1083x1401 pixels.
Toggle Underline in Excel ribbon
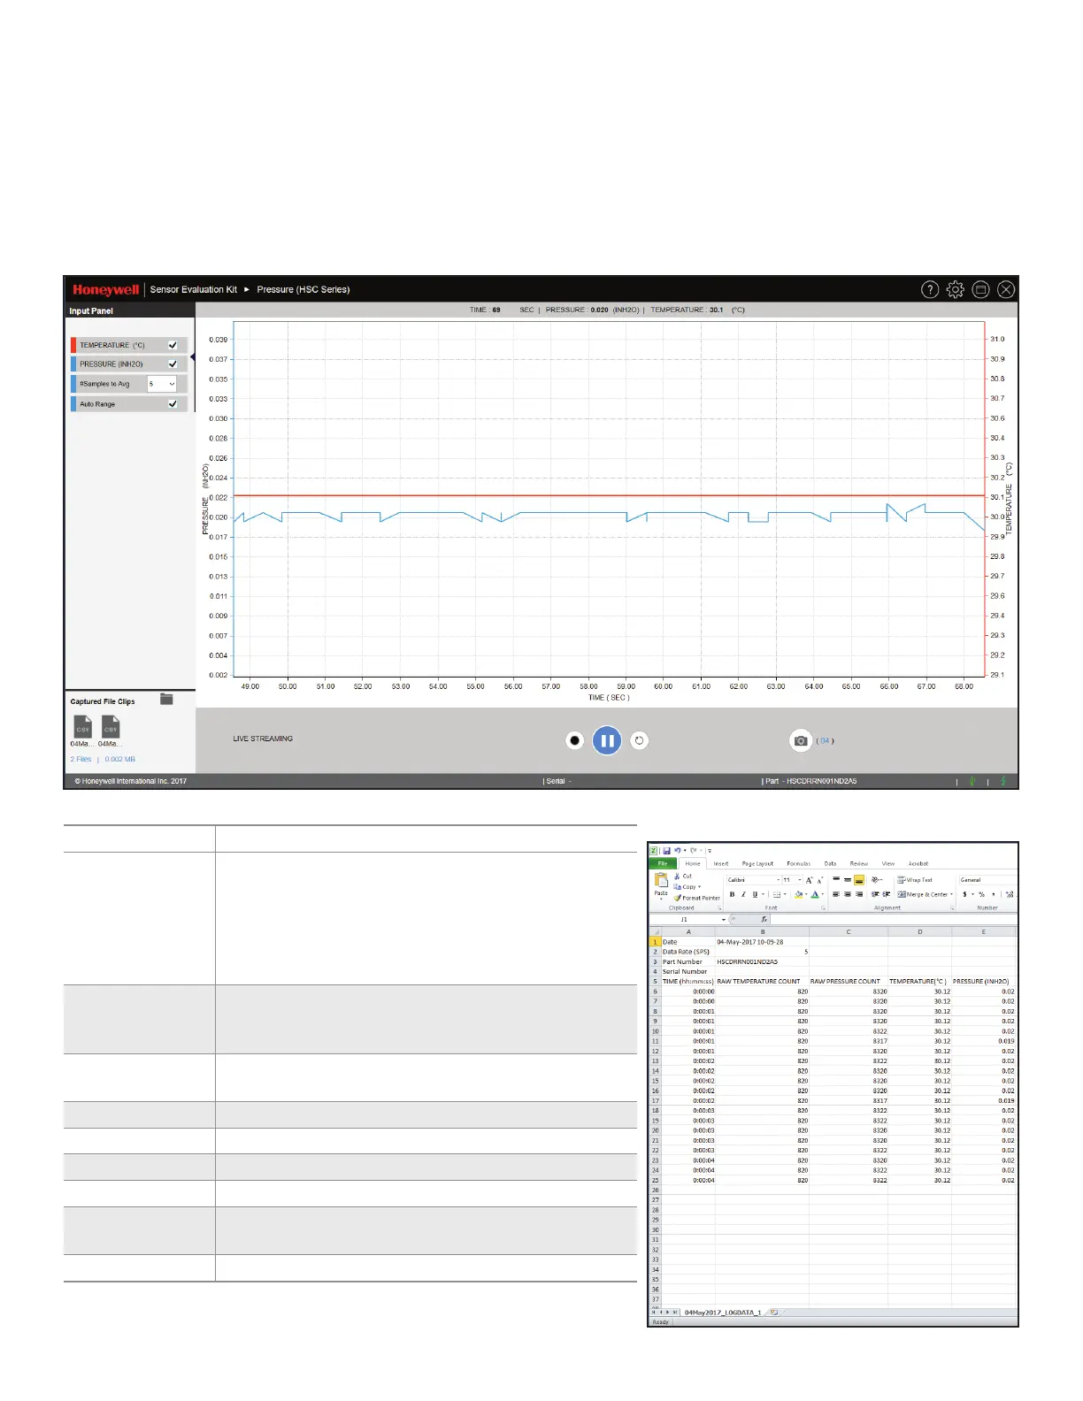pos(755,894)
